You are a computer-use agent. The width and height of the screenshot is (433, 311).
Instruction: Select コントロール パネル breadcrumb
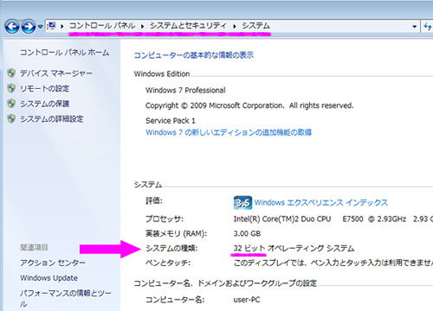click(x=102, y=26)
